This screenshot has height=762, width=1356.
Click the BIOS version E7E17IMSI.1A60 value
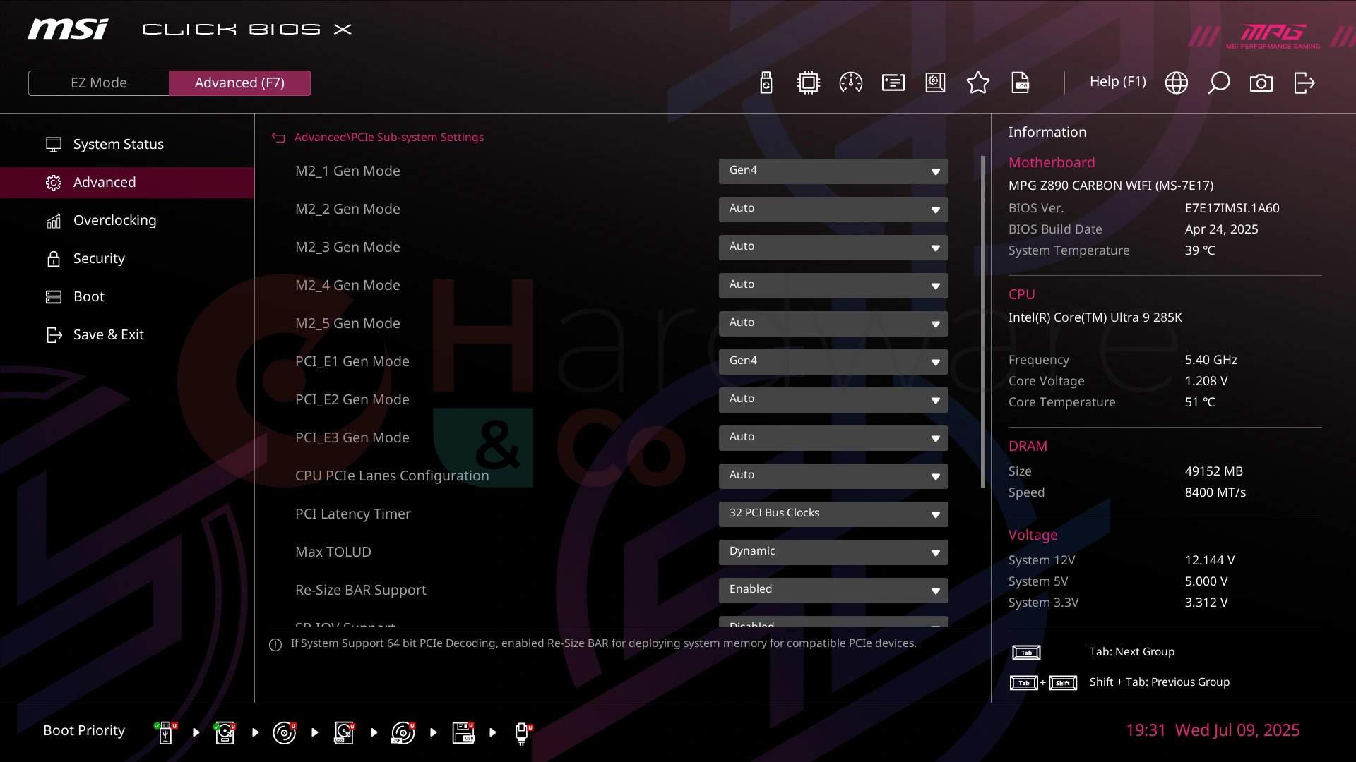tap(1232, 208)
